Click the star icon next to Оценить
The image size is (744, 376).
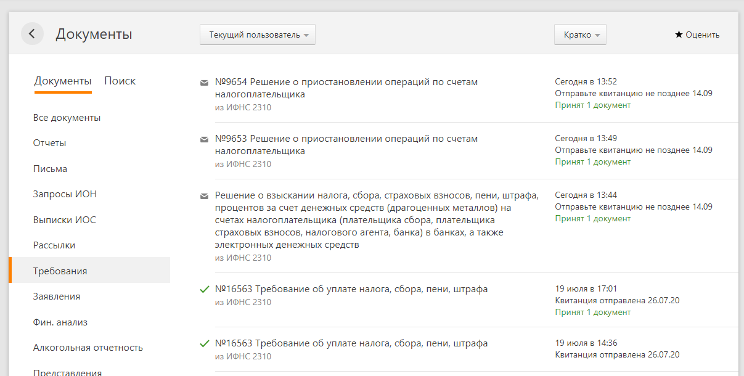click(x=679, y=35)
